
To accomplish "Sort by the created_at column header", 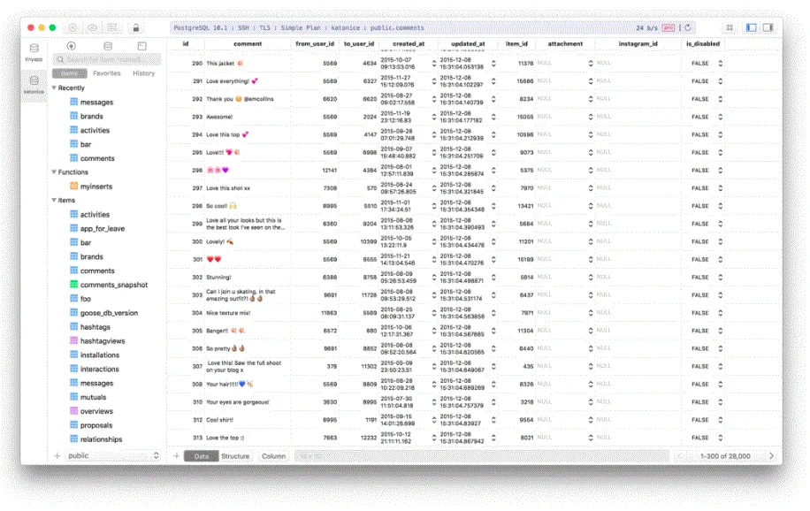I will coord(409,44).
